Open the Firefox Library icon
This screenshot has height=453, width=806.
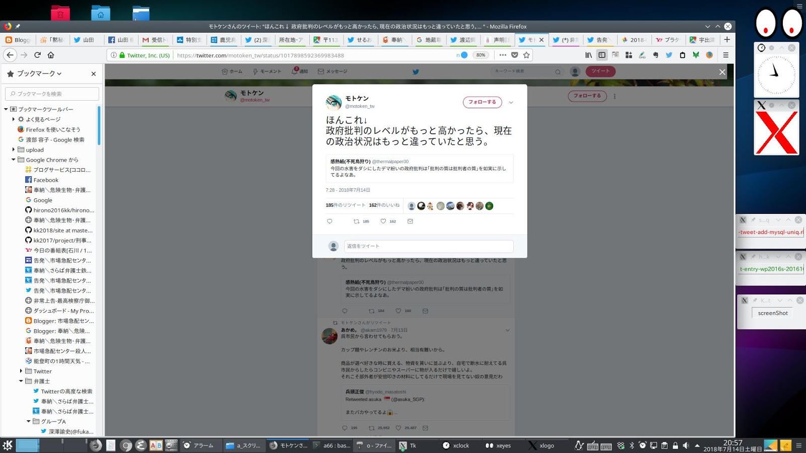point(588,55)
